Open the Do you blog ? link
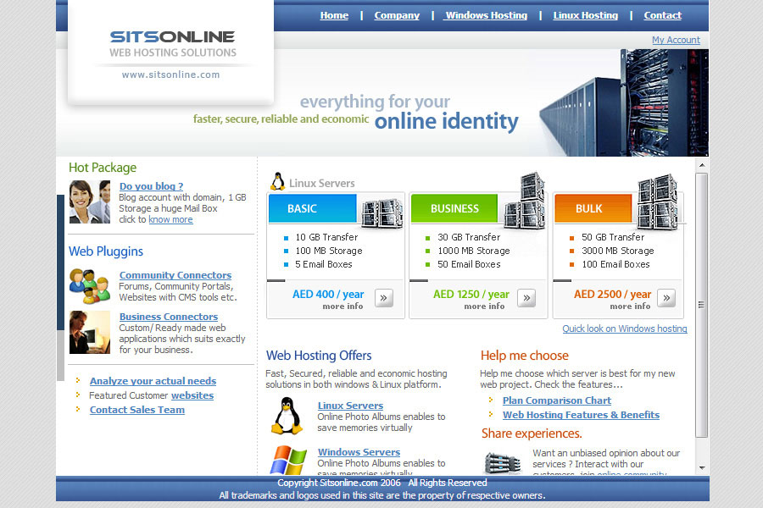Screen dimensions: 763x508 click(152, 186)
